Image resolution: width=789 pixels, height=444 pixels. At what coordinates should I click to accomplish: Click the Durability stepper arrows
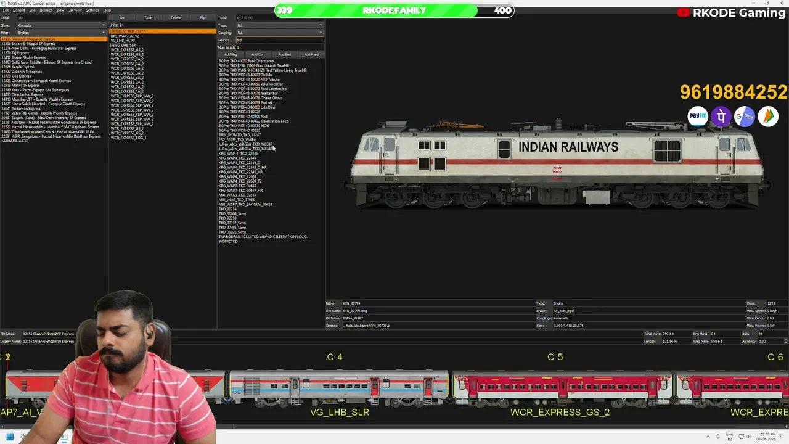pos(785,341)
